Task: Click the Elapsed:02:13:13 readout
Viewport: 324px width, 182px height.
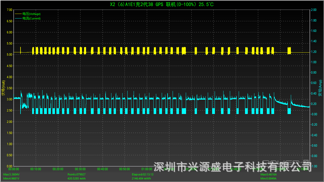Action: (x=143, y=174)
